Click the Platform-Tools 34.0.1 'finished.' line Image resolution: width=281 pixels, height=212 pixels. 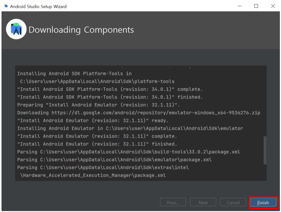click(x=110, y=97)
